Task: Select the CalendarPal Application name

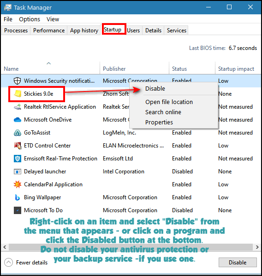Action: click(x=53, y=184)
